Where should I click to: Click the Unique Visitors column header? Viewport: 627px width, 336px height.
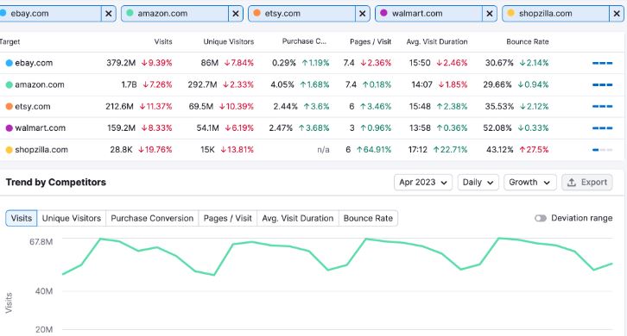point(229,41)
